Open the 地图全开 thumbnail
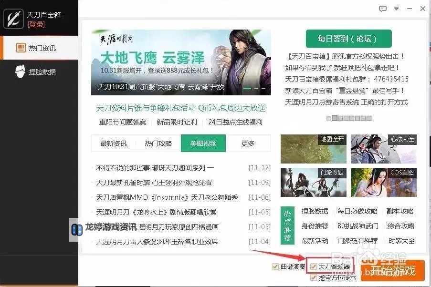The width and height of the screenshot is (431, 287). 313,149
